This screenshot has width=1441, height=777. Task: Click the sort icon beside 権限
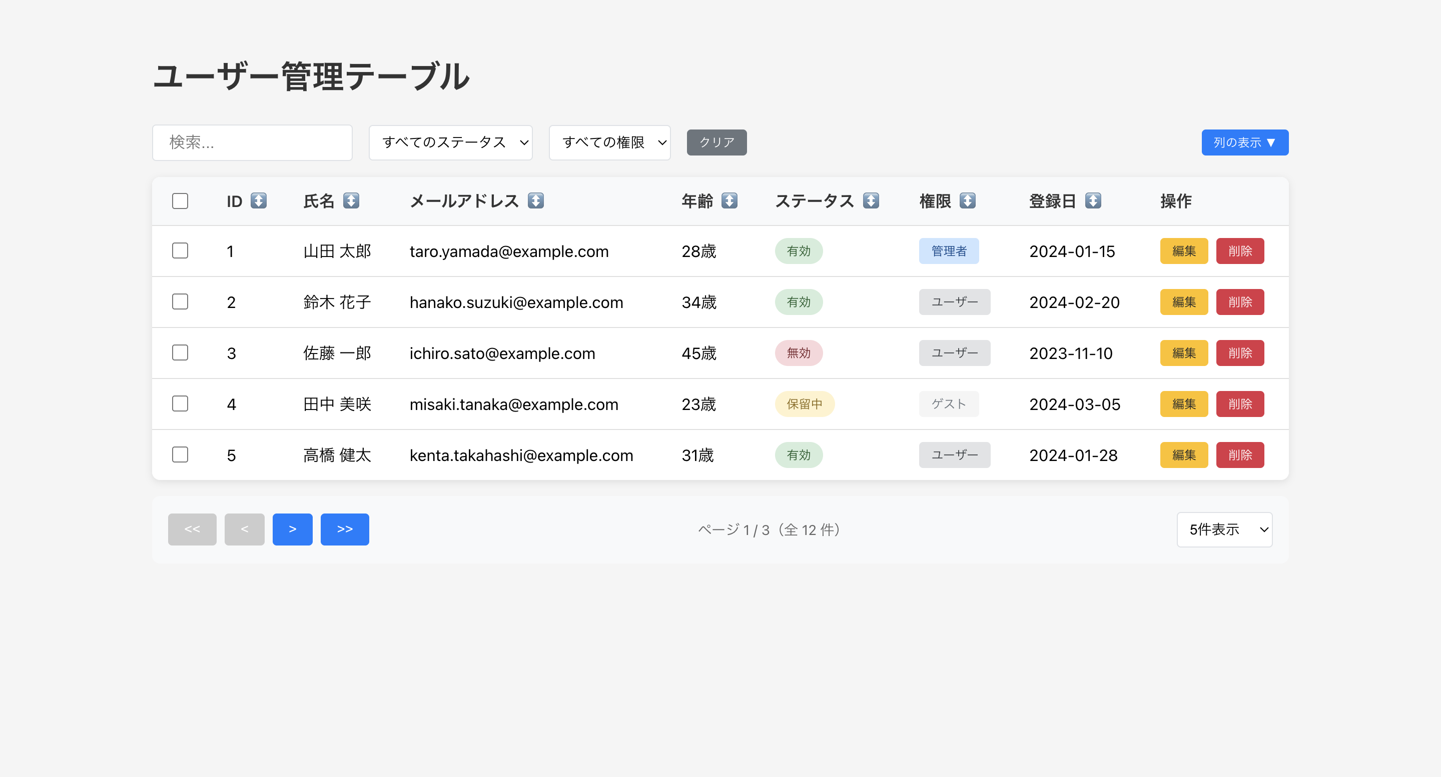(x=967, y=200)
